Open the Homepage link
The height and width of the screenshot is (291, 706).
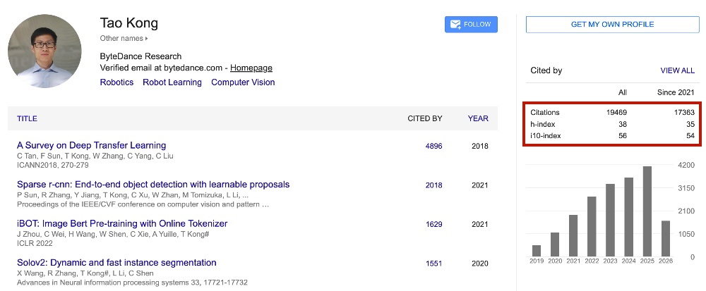(x=251, y=68)
